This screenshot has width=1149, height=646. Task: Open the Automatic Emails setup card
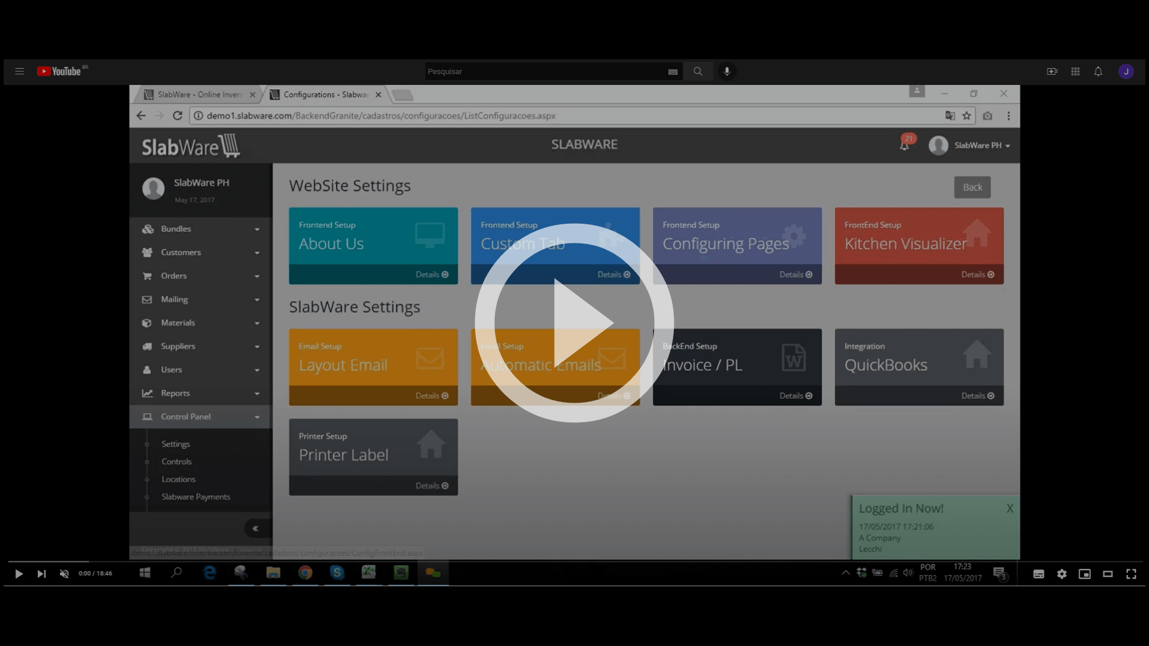(x=555, y=367)
